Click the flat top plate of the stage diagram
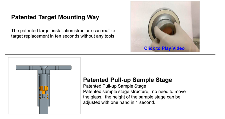Viewport: 225px width, 119px height. coord(44,67)
